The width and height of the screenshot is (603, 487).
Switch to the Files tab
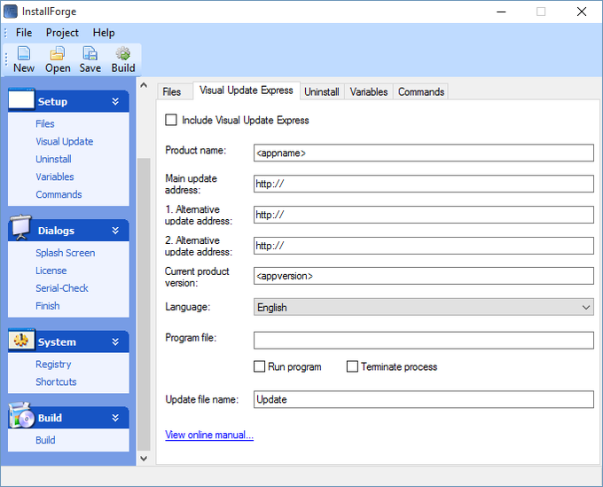click(171, 92)
